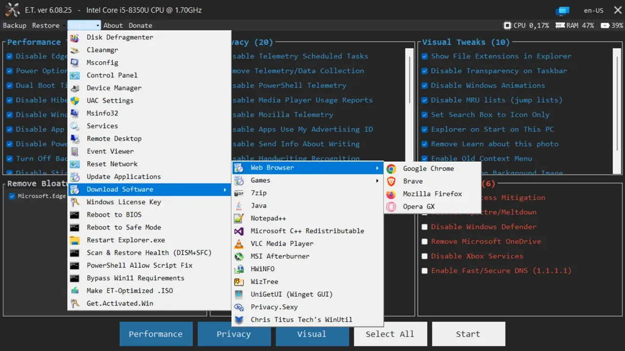The image size is (625, 351).
Task: Click the Restart Explorer.exe folder icon
Action: tap(75, 240)
